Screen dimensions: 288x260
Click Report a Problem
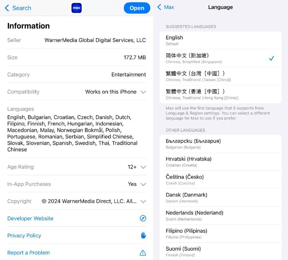tap(28, 252)
